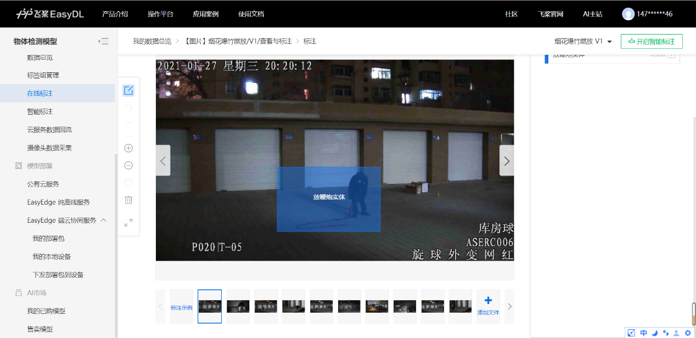Collapse the left sidebar menu icon

click(x=103, y=41)
